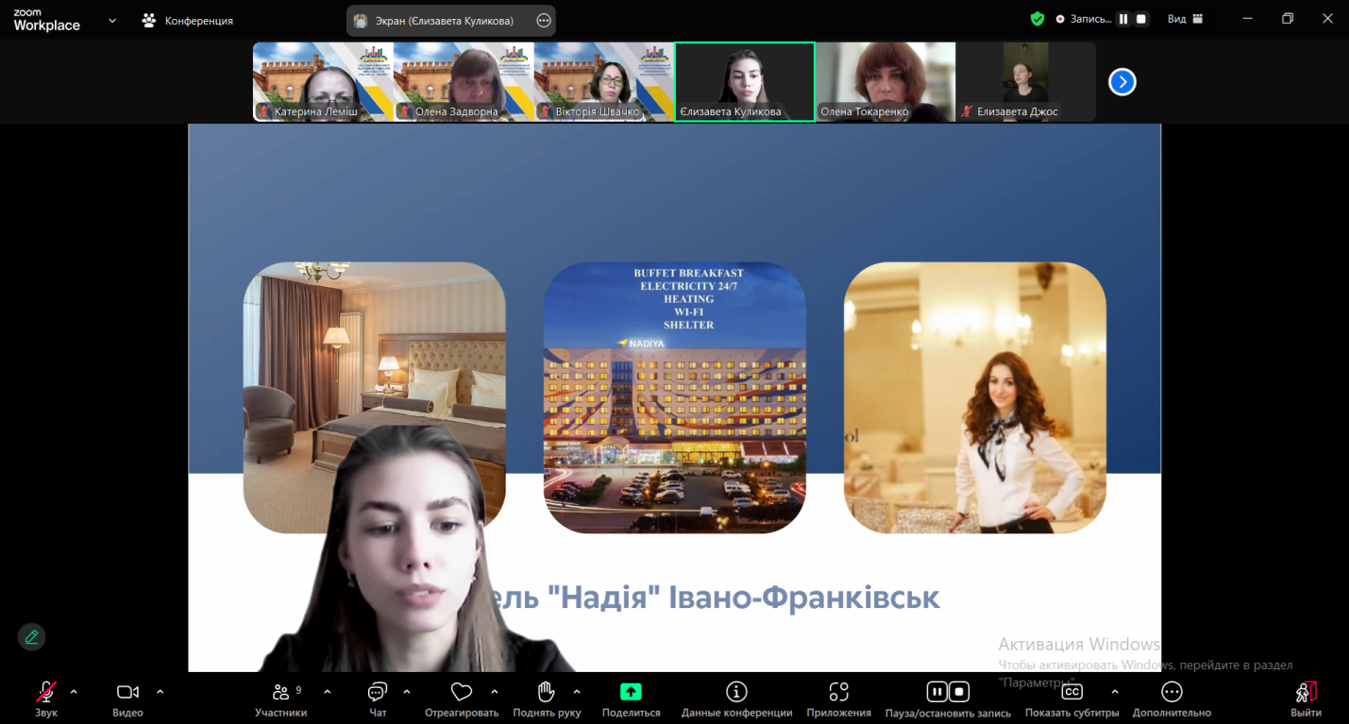Expand subtitles options arrow

pos(1115,692)
